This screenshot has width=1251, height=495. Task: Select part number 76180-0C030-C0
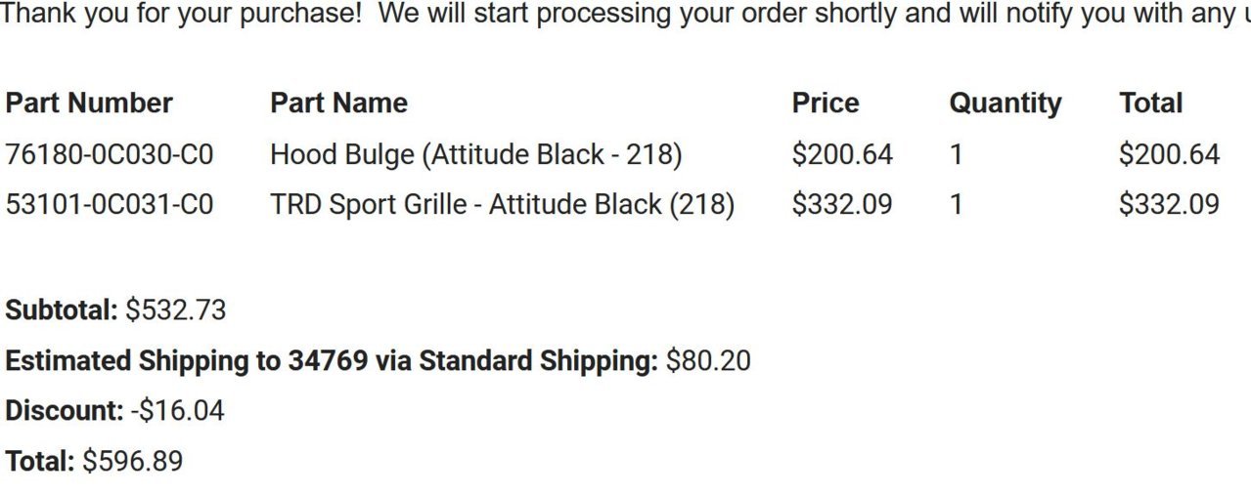[110, 154]
